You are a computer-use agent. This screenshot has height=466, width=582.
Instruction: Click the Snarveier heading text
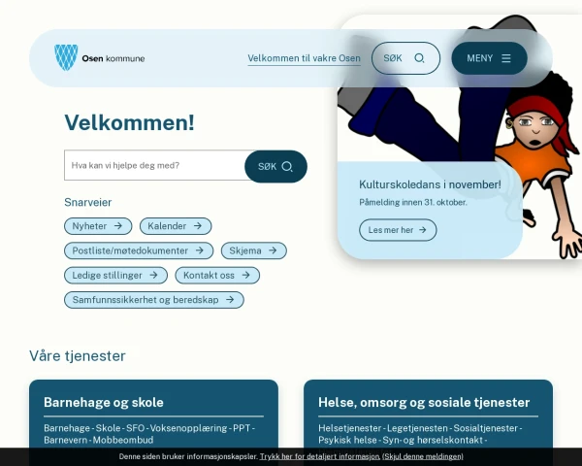coord(88,203)
